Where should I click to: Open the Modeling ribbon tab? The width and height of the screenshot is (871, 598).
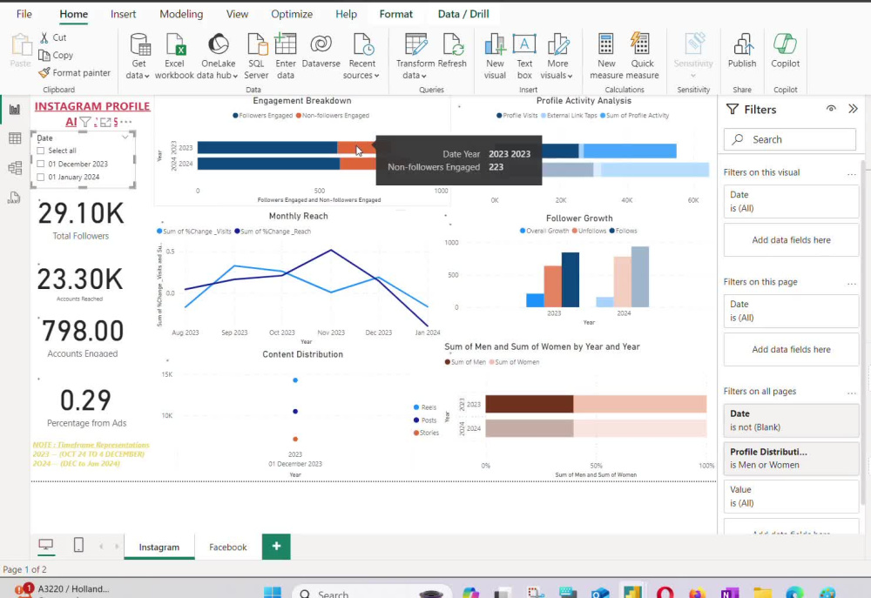pos(181,13)
